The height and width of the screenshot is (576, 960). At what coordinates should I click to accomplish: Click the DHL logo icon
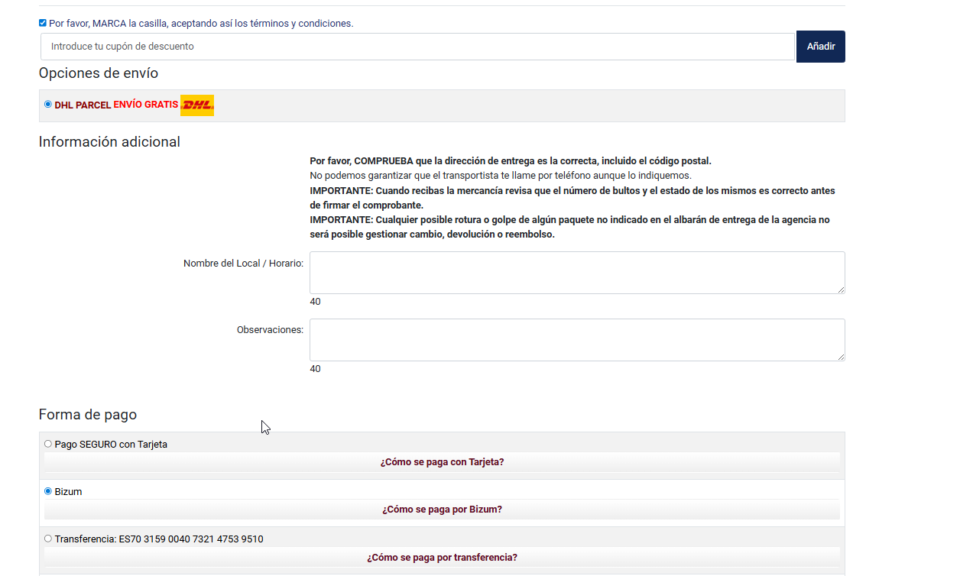click(197, 105)
